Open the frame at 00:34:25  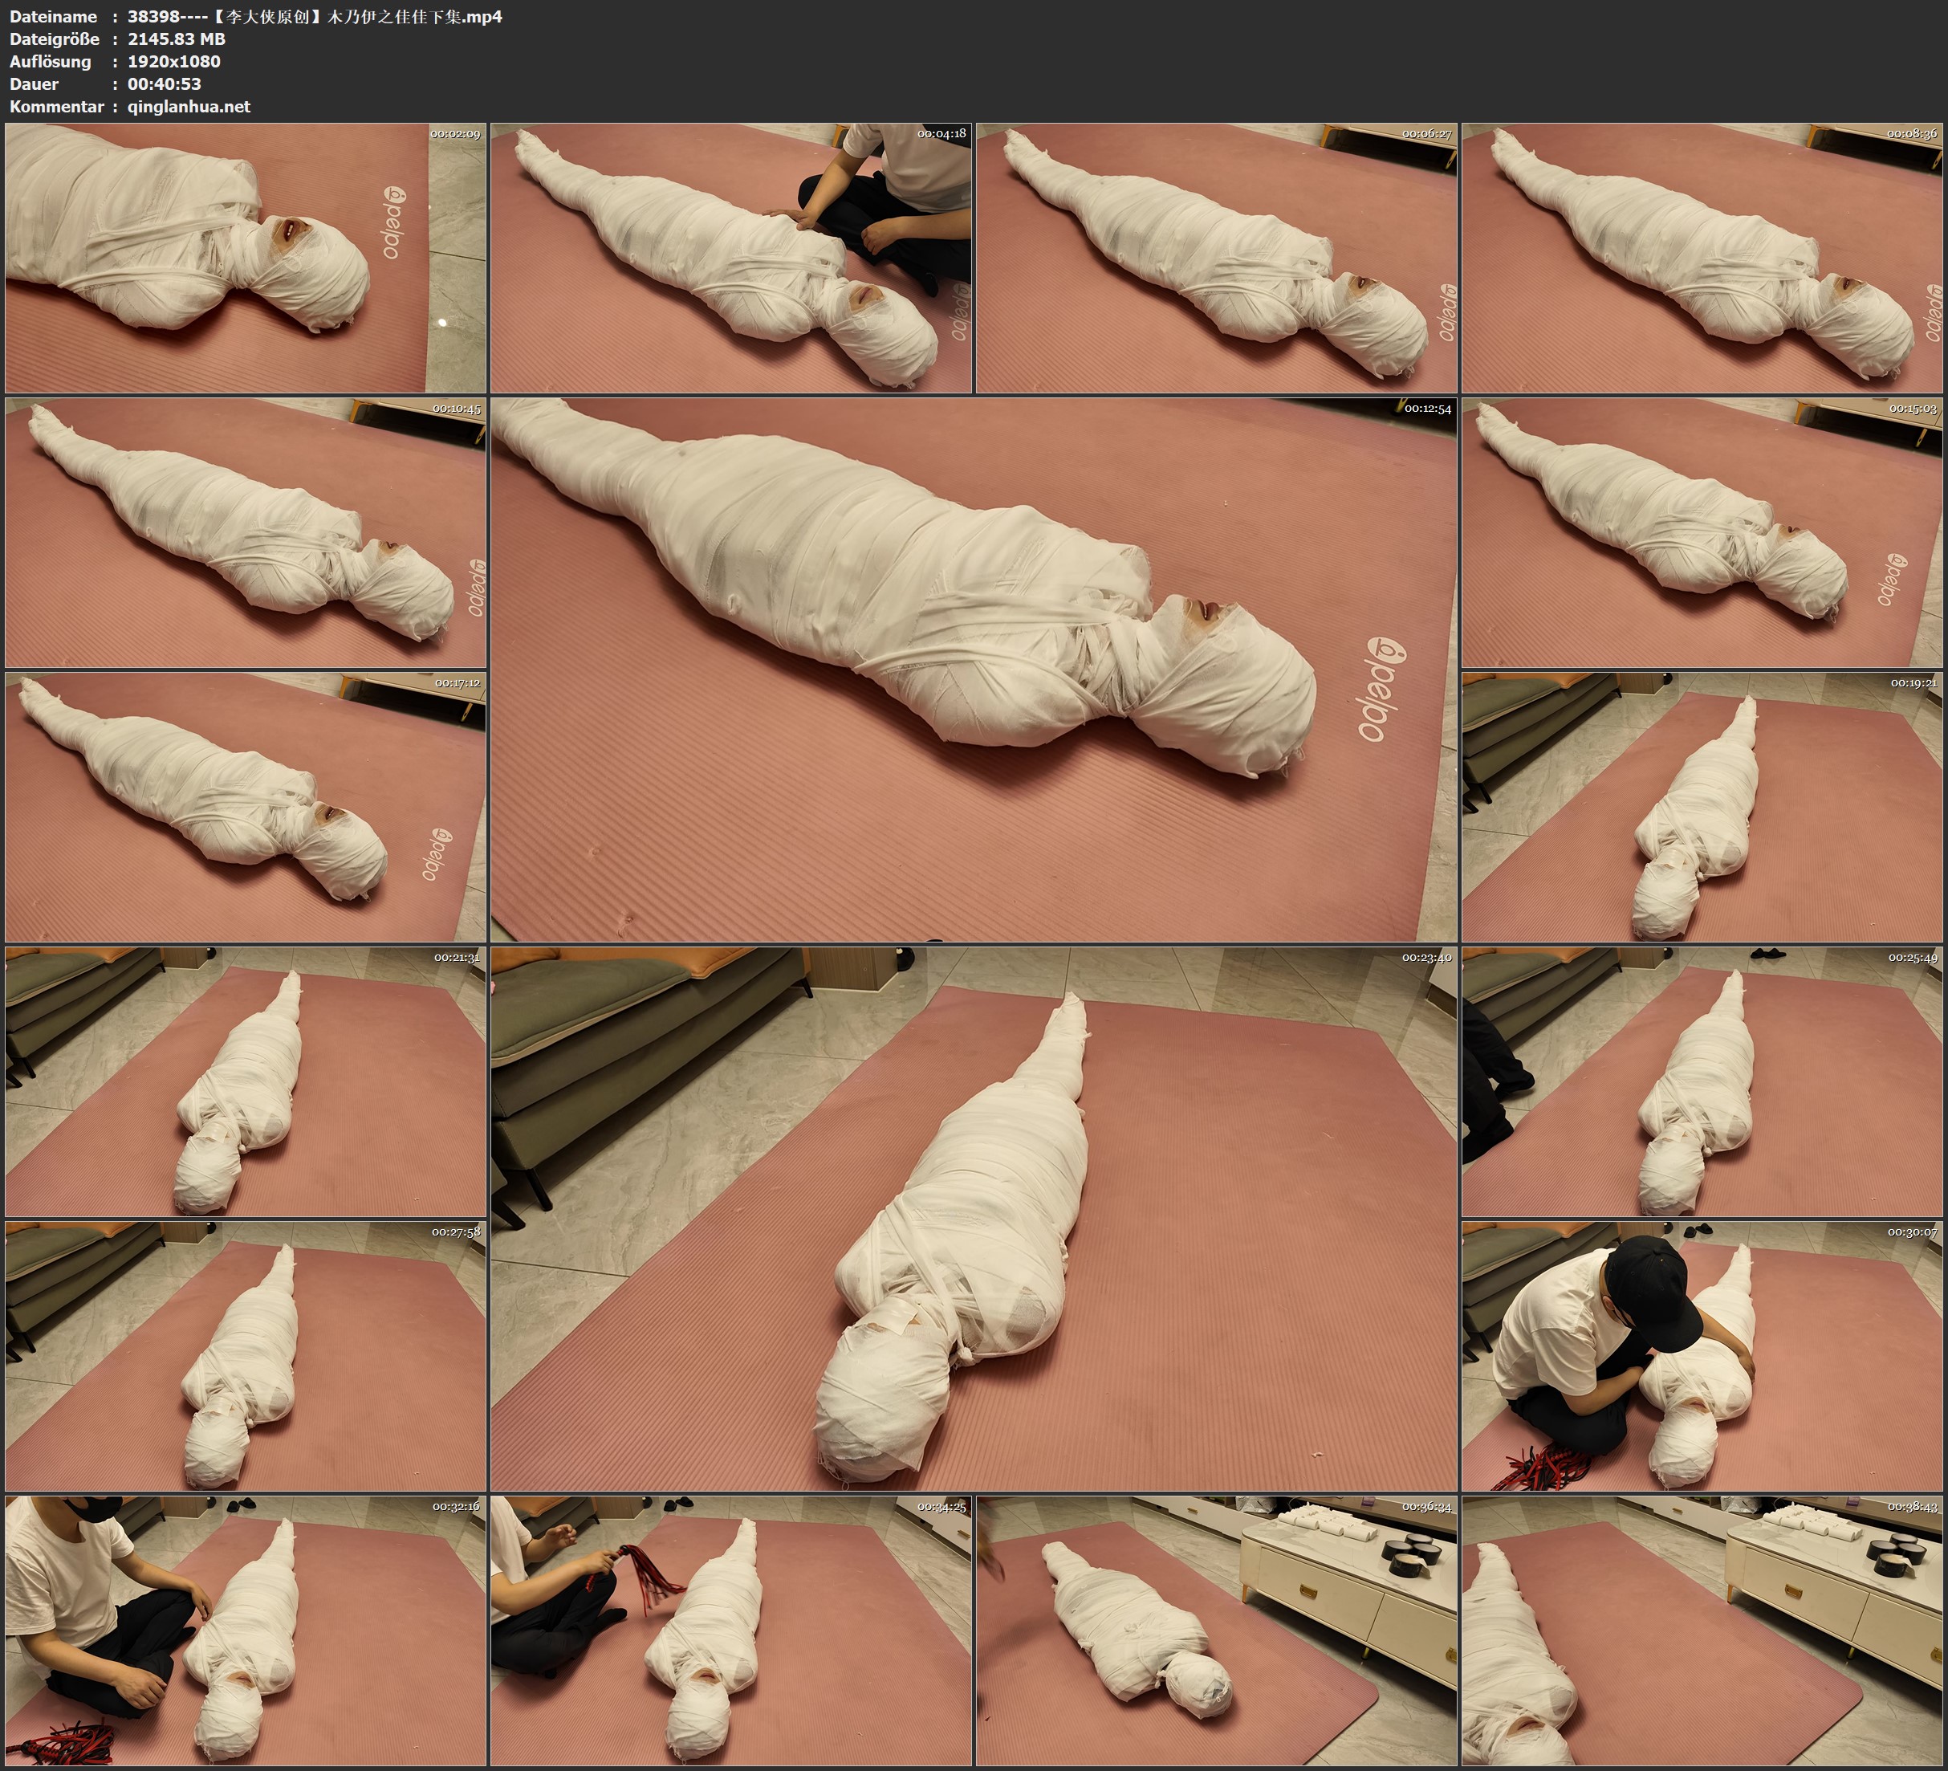click(730, 1631)
